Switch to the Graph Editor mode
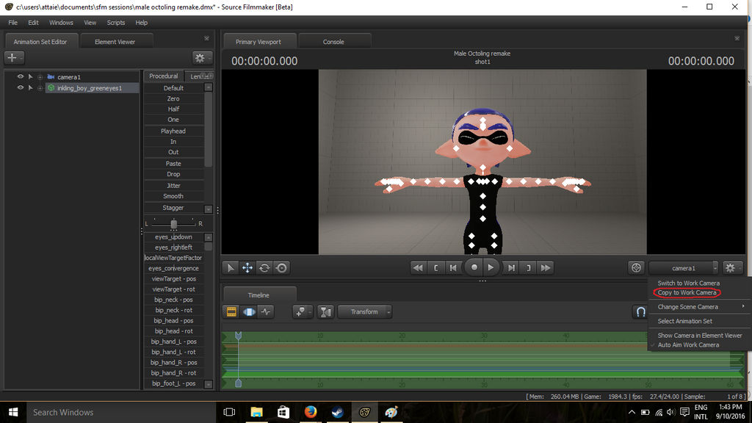 [x=266, y=311]
